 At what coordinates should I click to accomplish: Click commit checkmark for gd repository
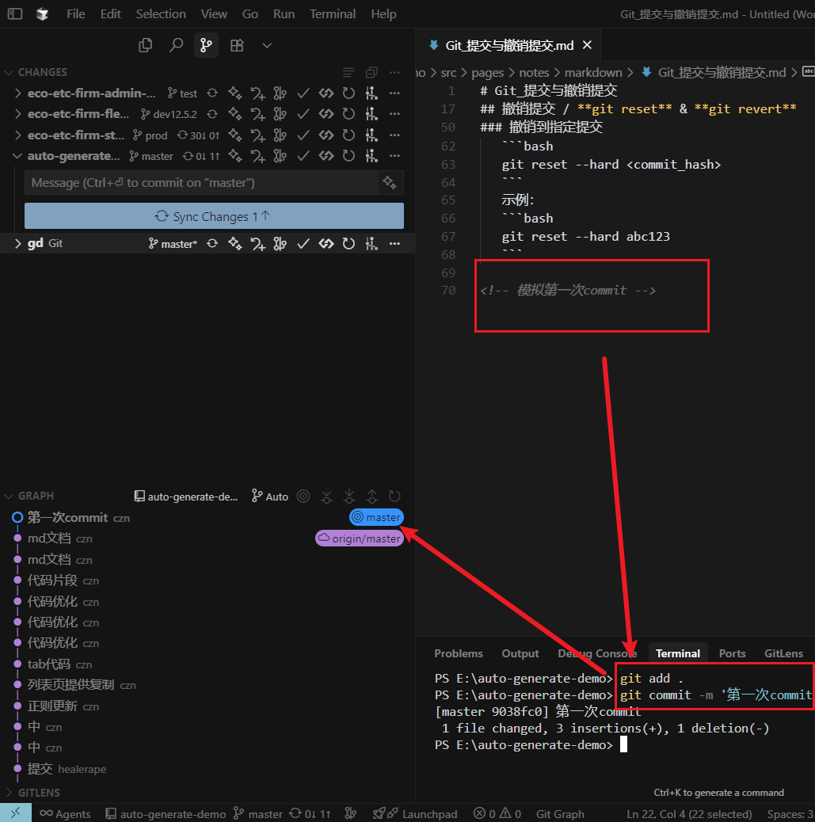(303, 244)
